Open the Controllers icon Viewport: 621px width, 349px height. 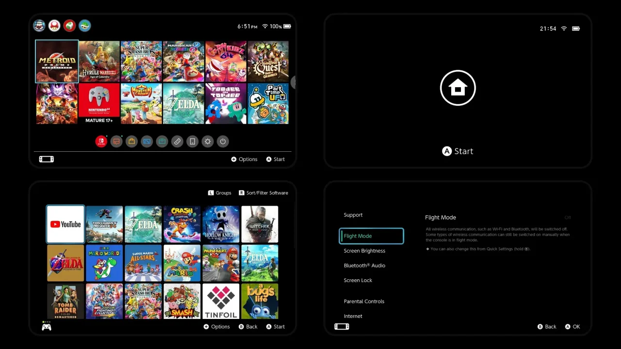[177, 142]
